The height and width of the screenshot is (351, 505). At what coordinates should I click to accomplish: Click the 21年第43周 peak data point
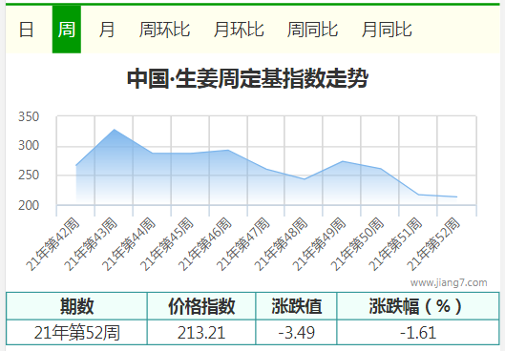pos(114,130)
